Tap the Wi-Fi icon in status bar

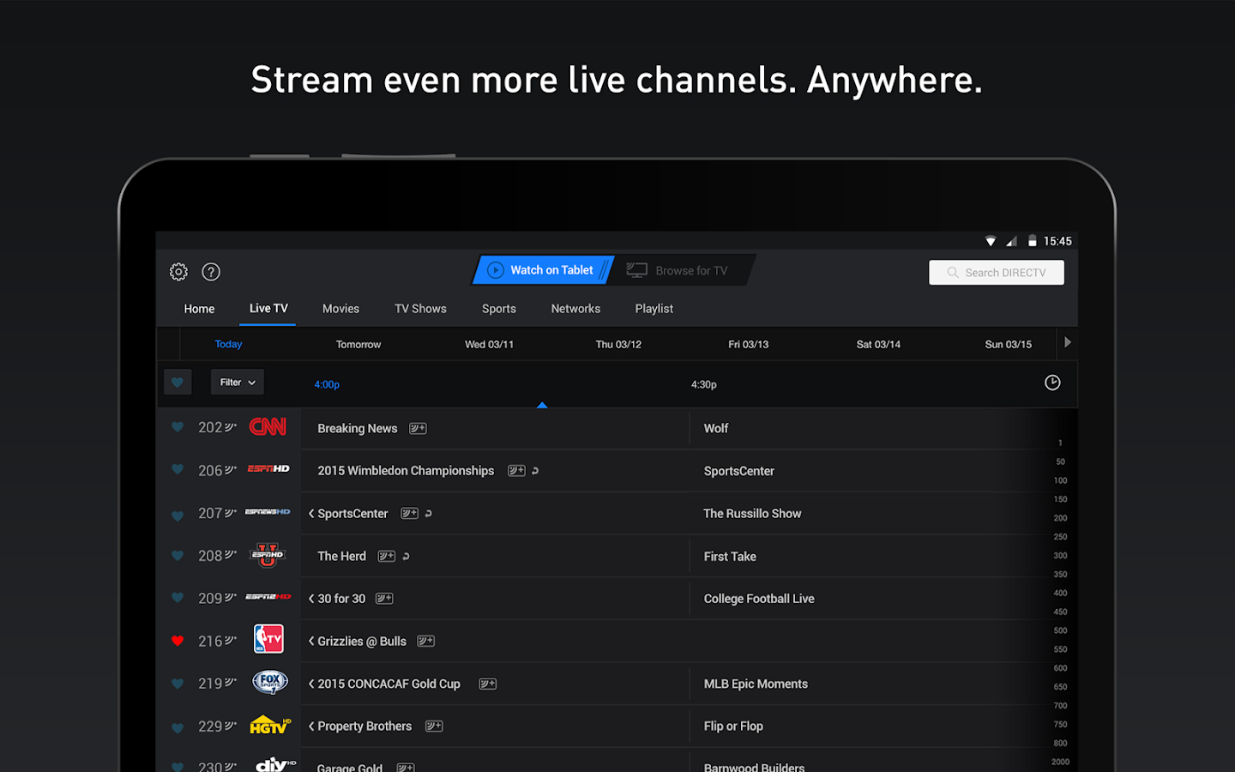coord(991,241)
